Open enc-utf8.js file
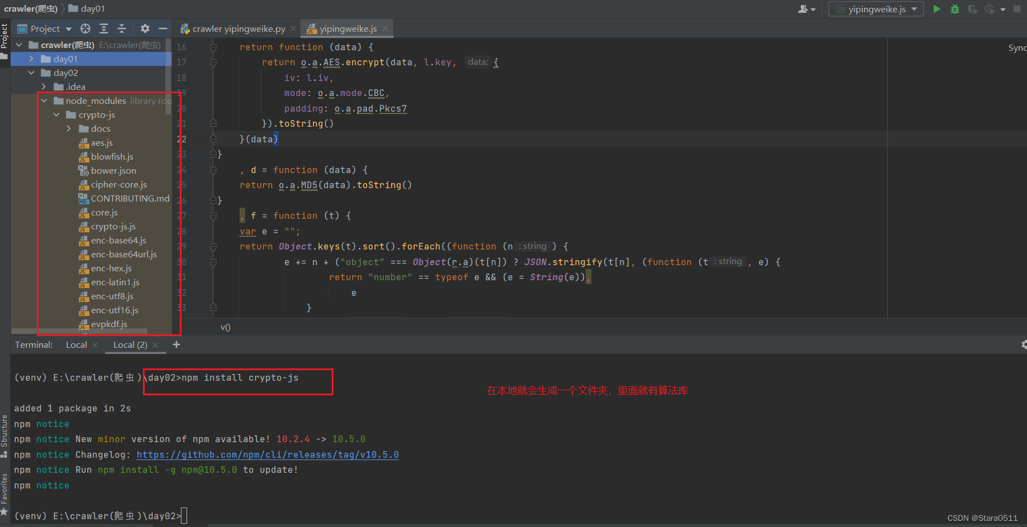Image resolution: width=1027 pixels, height=527 pixels. 112,296
